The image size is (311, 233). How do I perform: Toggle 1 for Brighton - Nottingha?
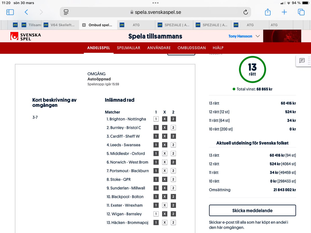click(156, 119)
